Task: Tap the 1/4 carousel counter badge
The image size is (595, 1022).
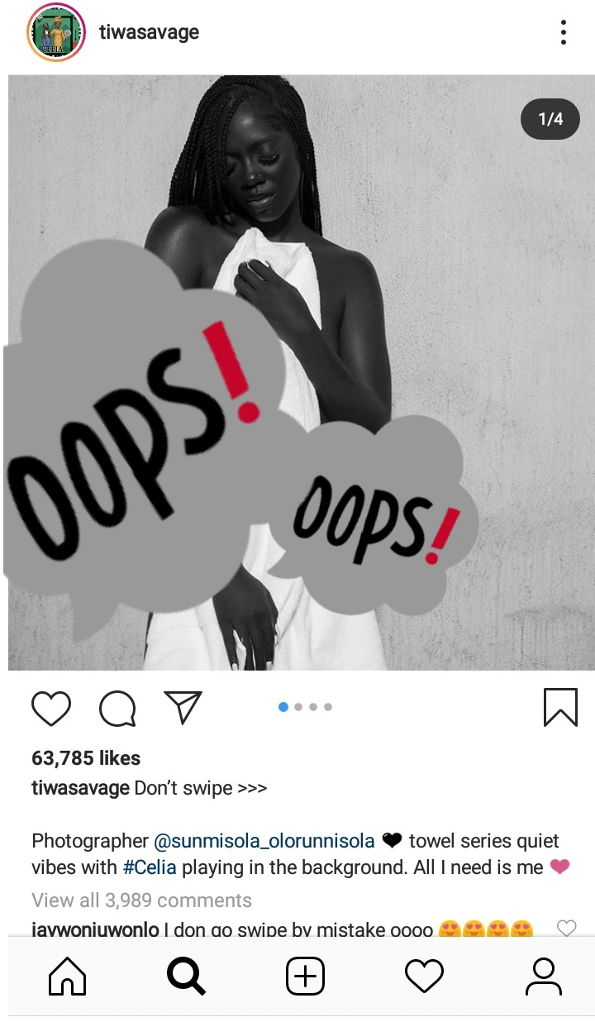Action: coord(550,119)
